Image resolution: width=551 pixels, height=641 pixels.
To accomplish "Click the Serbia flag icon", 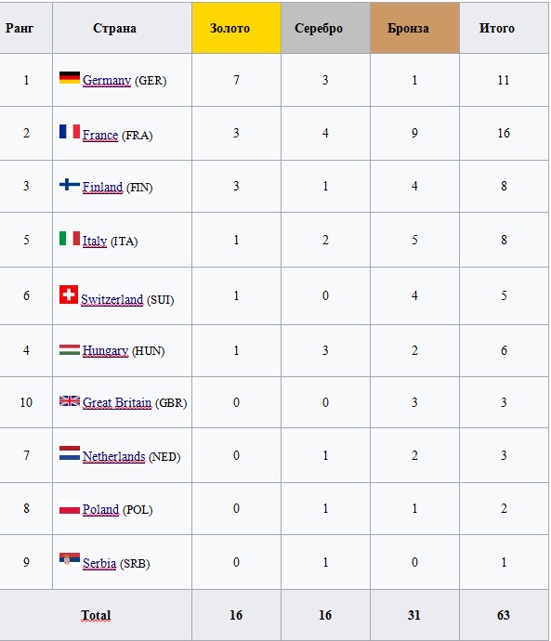I will pyautogui.click(x=70, y=559).
